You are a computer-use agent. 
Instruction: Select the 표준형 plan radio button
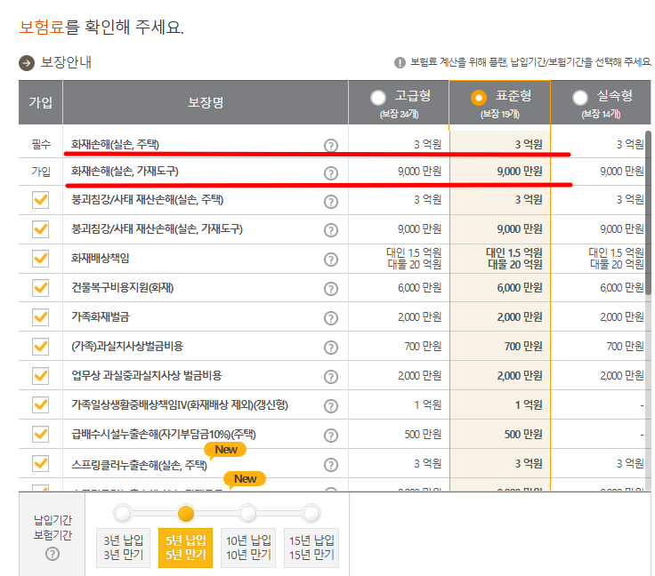479,98
